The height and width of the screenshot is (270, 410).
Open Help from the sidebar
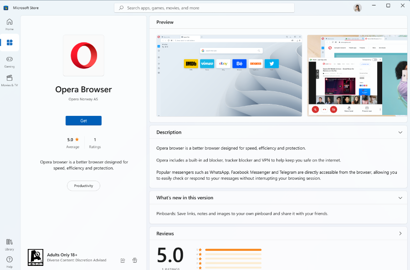pos(10,262)
